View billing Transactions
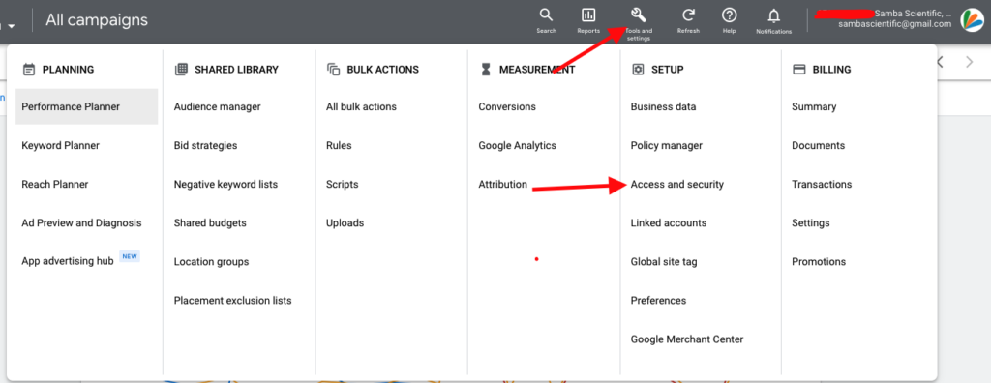Screen dimensions: 991x383 point(822,185)
